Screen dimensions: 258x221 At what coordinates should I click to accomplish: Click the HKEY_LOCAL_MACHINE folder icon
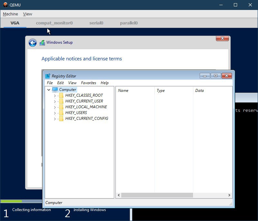(x=61, y=107)
